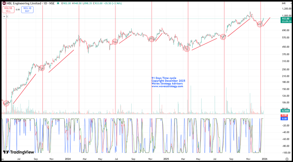
Task: Click the -100.00 oscillator axis label
Action: [286, 153]
